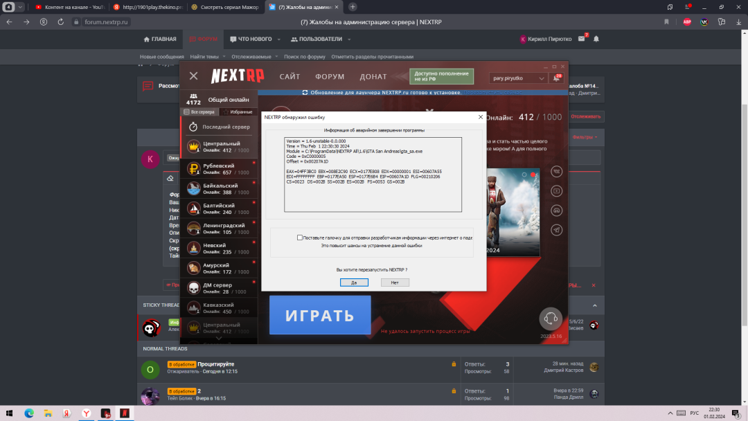Open the Процитируйте thread
748x421 pixels.
click(215, 364)
